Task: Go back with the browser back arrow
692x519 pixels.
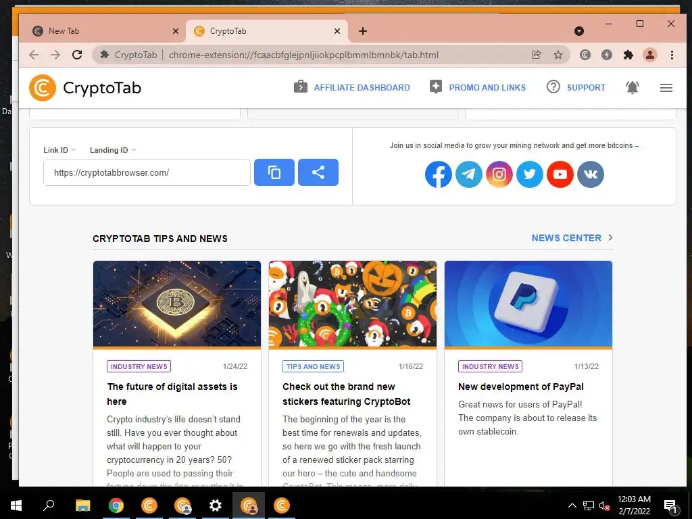Action: (34, 55)
